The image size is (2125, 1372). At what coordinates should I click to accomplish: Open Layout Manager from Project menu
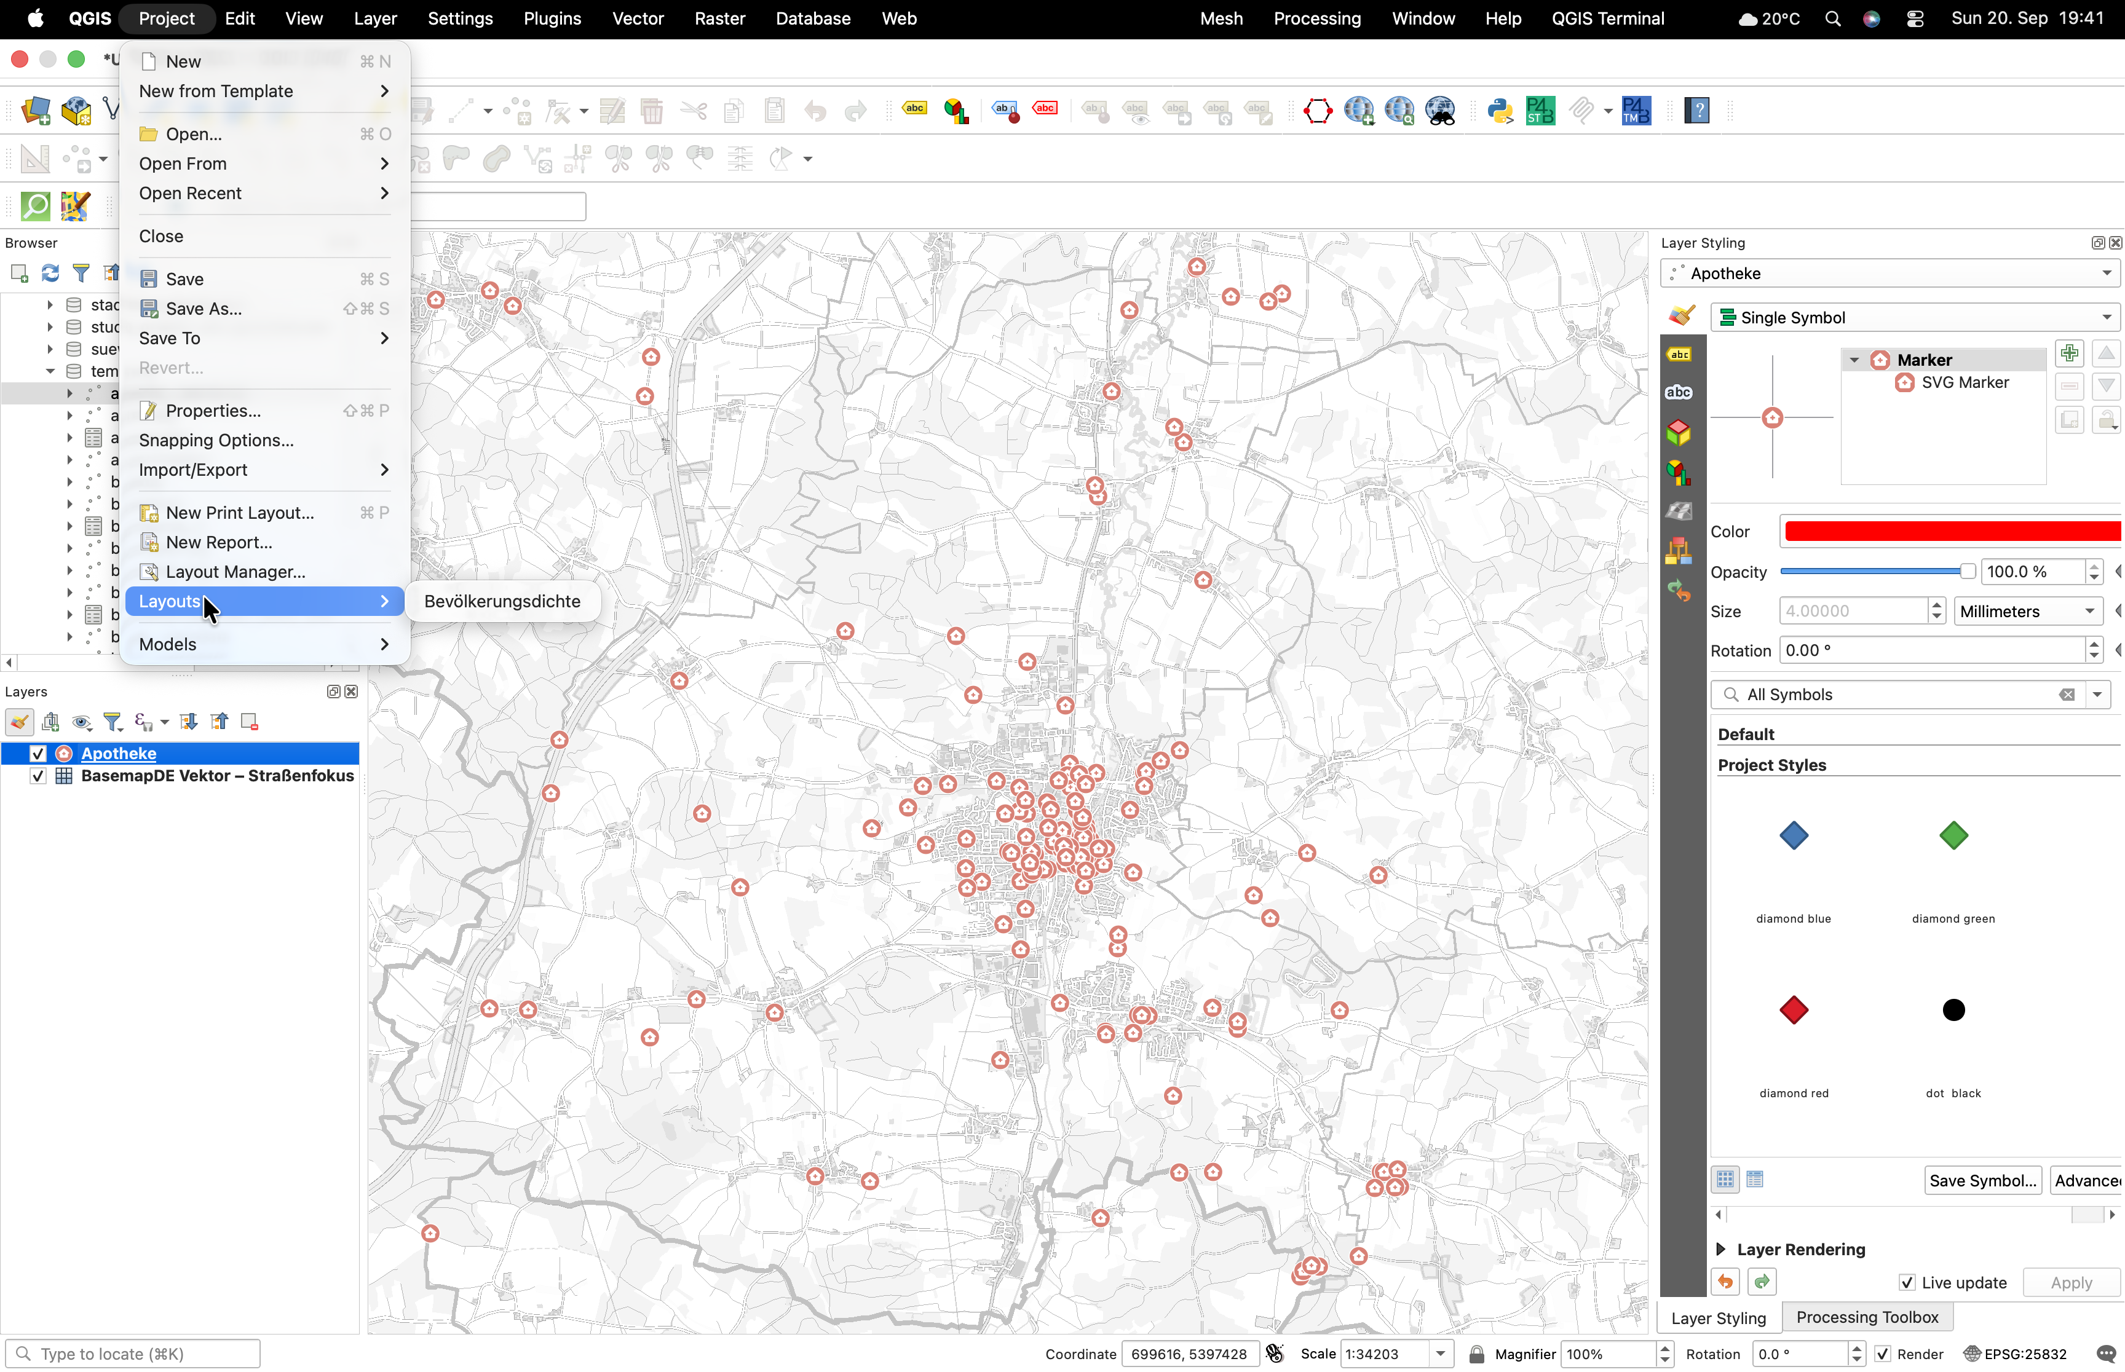point(266,572)
